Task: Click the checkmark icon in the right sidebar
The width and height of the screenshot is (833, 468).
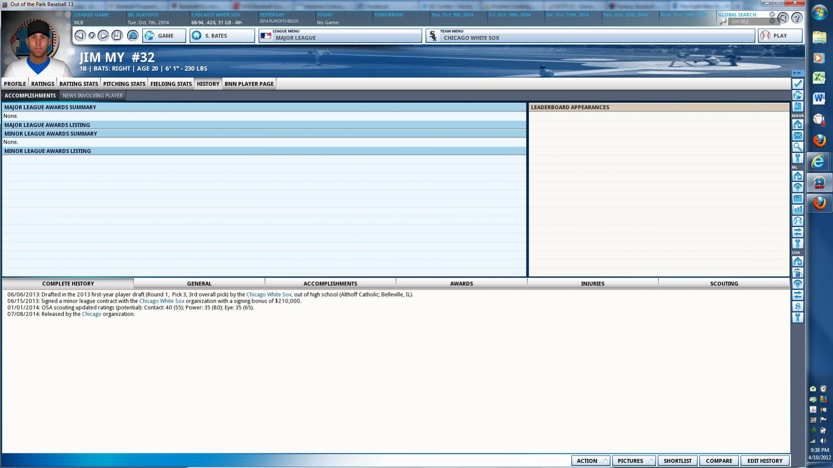Action: [798, 84]
